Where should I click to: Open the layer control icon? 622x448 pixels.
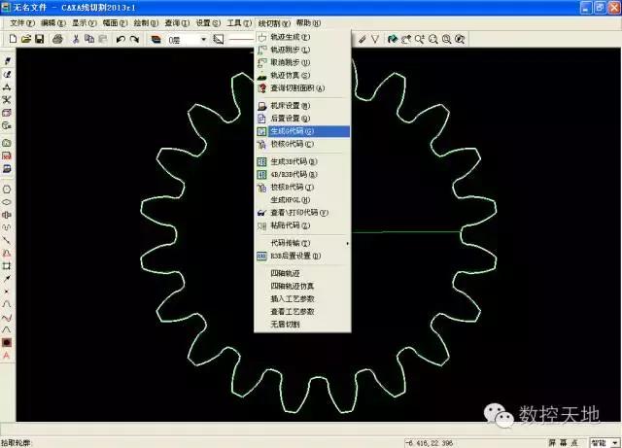click(x=156, y=39)
